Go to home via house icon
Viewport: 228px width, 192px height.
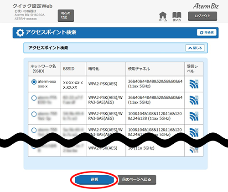point(163,16)
